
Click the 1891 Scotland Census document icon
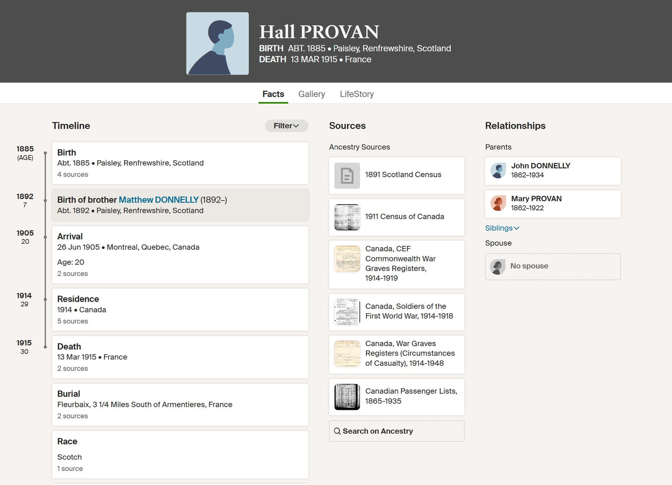click(347, 175)
